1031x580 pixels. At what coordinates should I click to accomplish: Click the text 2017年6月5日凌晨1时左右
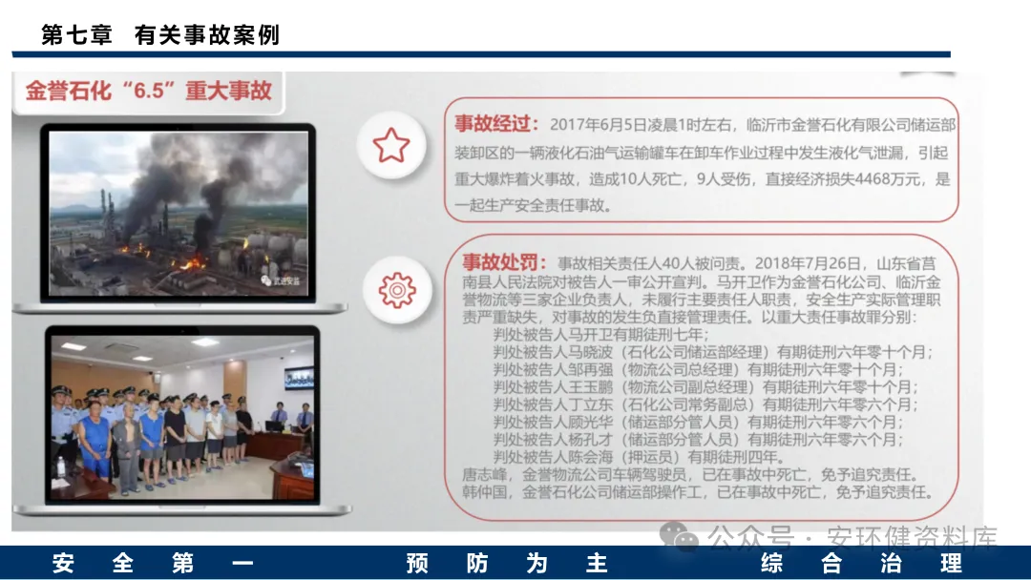641,125
